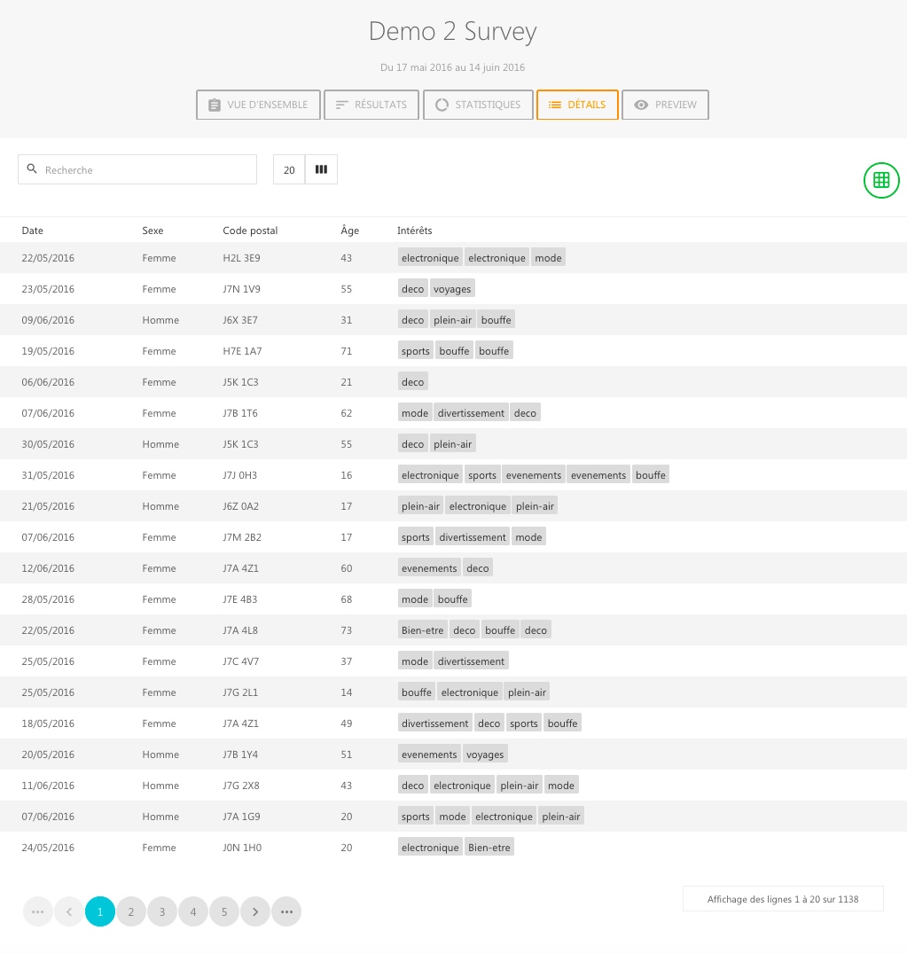The height and width of the screenshot is (954, 907).
Task: Open the column visibility selector icon
Action: coord(321,169)
